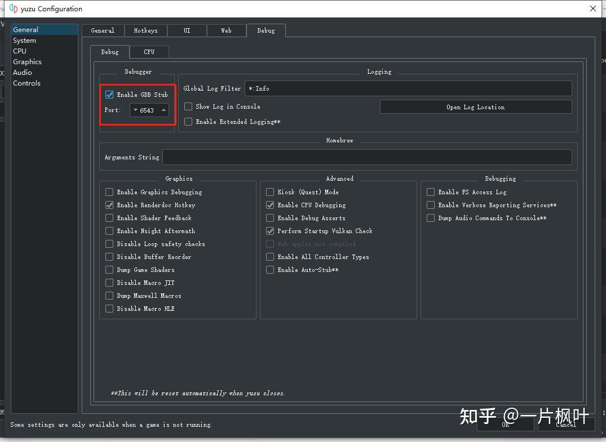Switch to the inner CPU sub-tab

[x=149, y=52]
